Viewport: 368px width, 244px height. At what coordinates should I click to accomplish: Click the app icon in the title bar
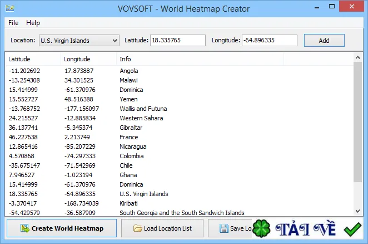point(10,8)
